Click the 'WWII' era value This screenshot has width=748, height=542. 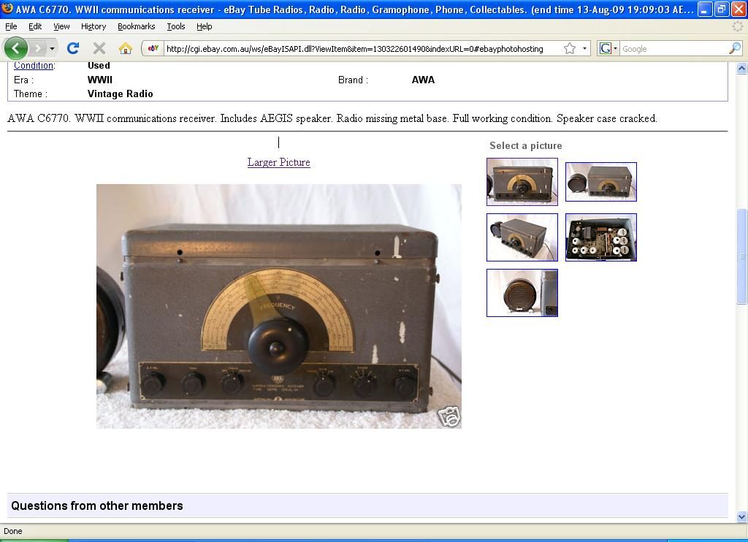(x=99, y=80)
